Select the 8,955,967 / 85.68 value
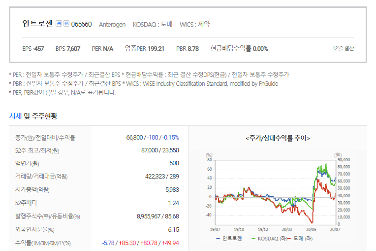The width and height of the screenshot is (376, 251). [x=158, y=216]
